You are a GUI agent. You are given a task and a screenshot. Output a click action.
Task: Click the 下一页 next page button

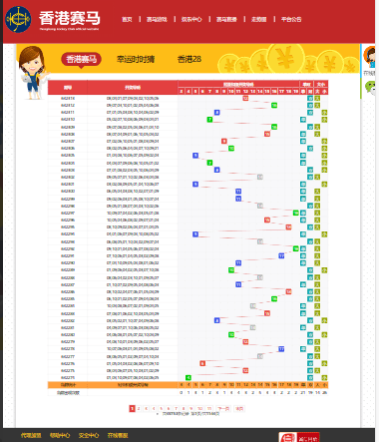[222, 408]
